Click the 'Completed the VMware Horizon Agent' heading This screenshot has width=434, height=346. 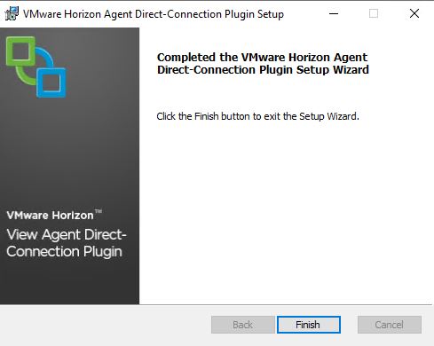tap(262, 57)
